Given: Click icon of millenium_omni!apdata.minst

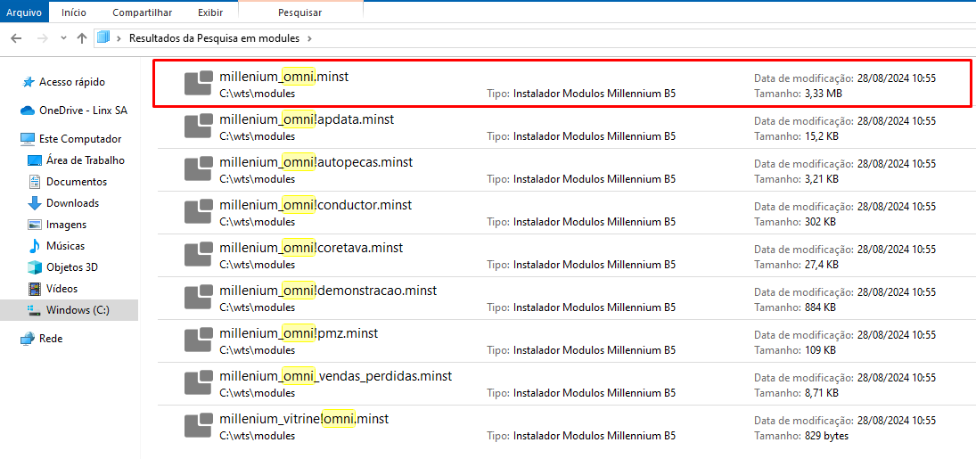Looking at the screenshot, I should (x=200, y=127).
